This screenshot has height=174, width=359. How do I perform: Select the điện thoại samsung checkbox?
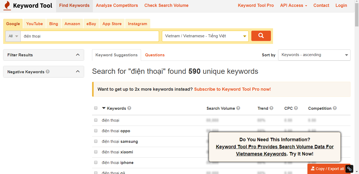(96, 141)
